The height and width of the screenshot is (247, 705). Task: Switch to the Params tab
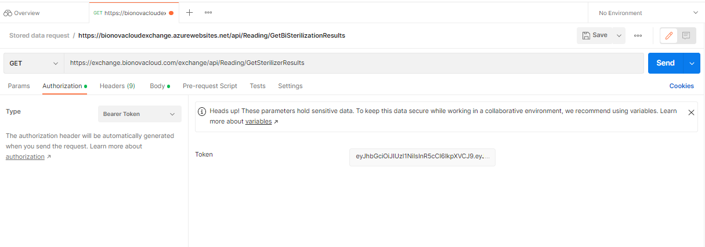(19, 86)
